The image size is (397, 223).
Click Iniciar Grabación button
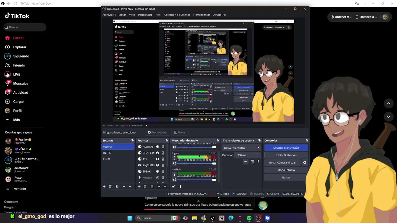coord(286,155)
